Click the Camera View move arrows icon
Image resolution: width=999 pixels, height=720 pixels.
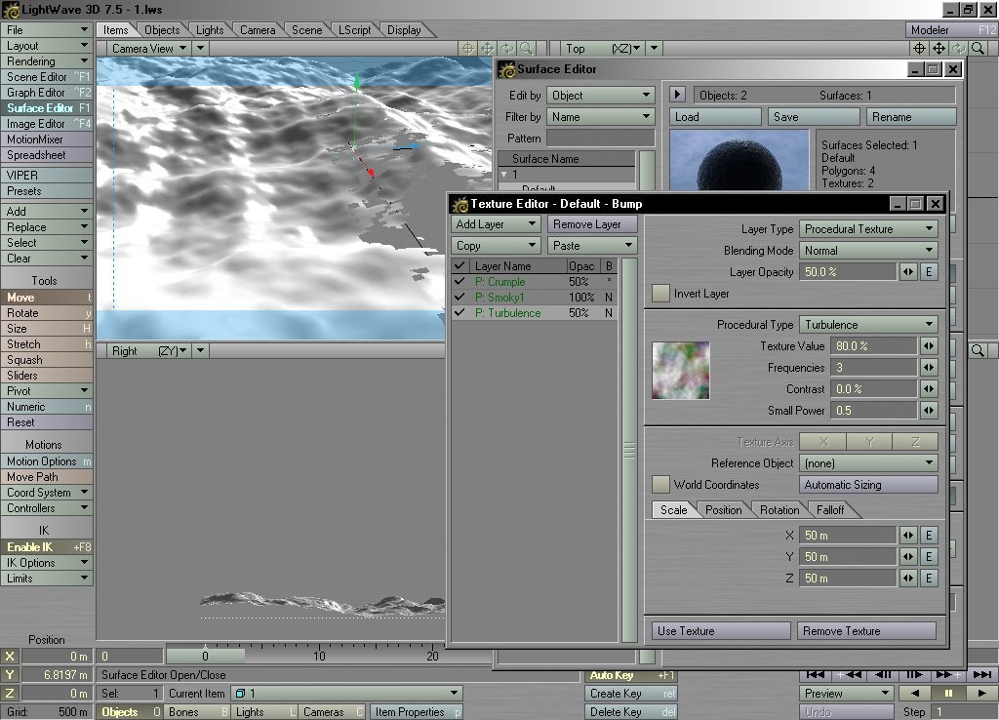point(488,49)
